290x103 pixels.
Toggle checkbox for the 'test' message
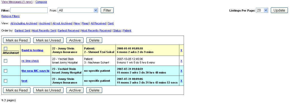click(x=5, y=81)
